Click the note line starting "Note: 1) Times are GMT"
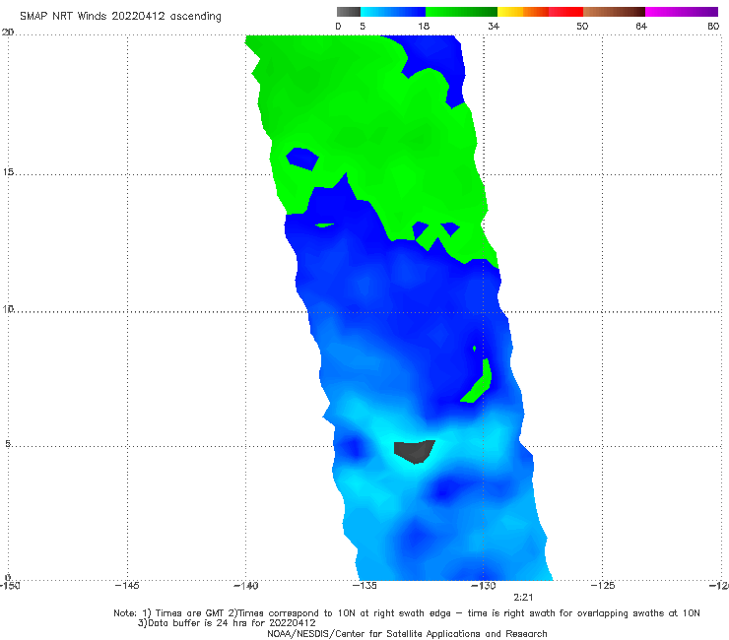The image size is (729, 640). [406, 613]
